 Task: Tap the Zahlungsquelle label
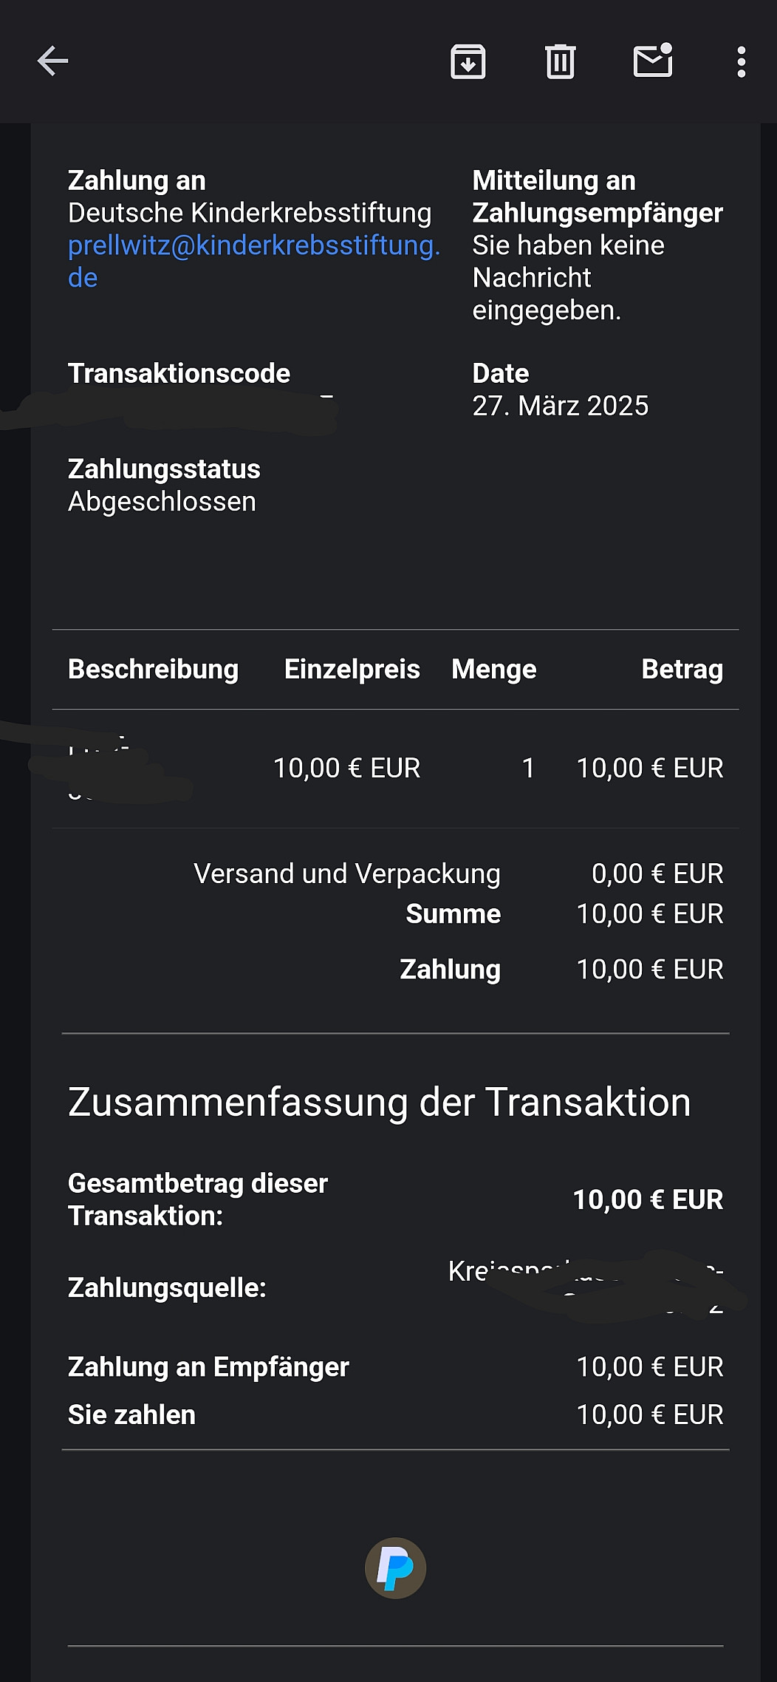click(167, 1288)
